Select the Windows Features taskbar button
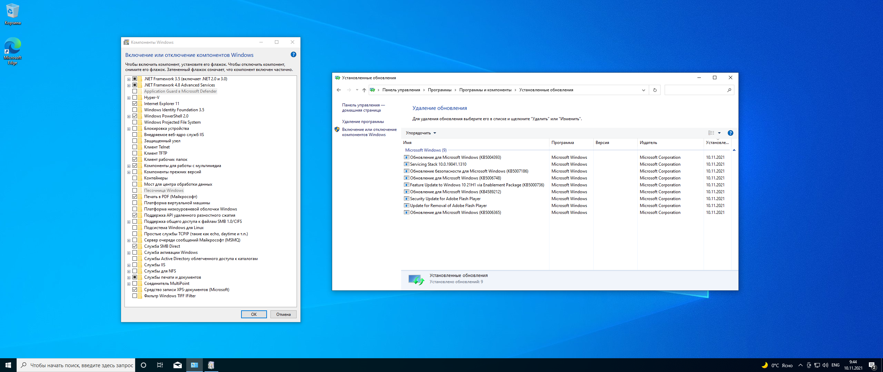This screenshot has height=372, width=883. pyautogui.click(x=211, y=365)
